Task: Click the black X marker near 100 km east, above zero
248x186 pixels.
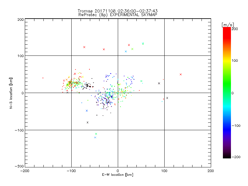Action: coord(159,83)
